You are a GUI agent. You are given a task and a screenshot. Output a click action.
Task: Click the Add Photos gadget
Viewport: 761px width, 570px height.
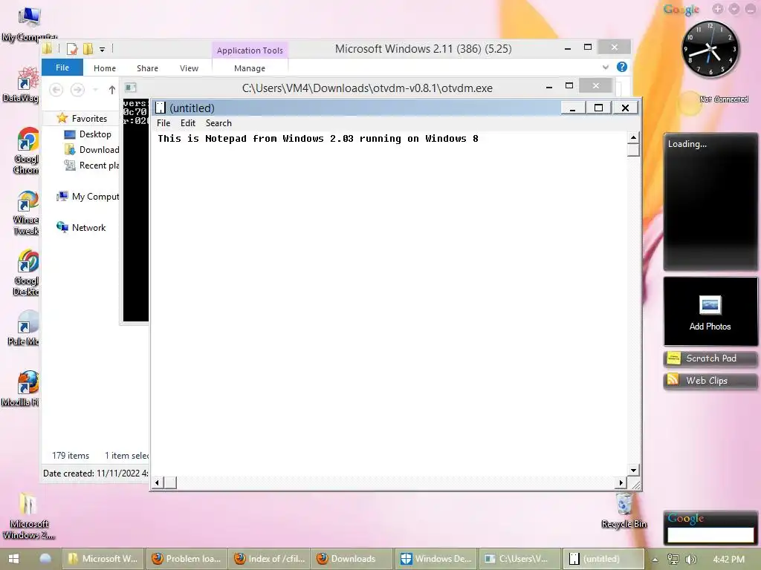pos(710,312)
